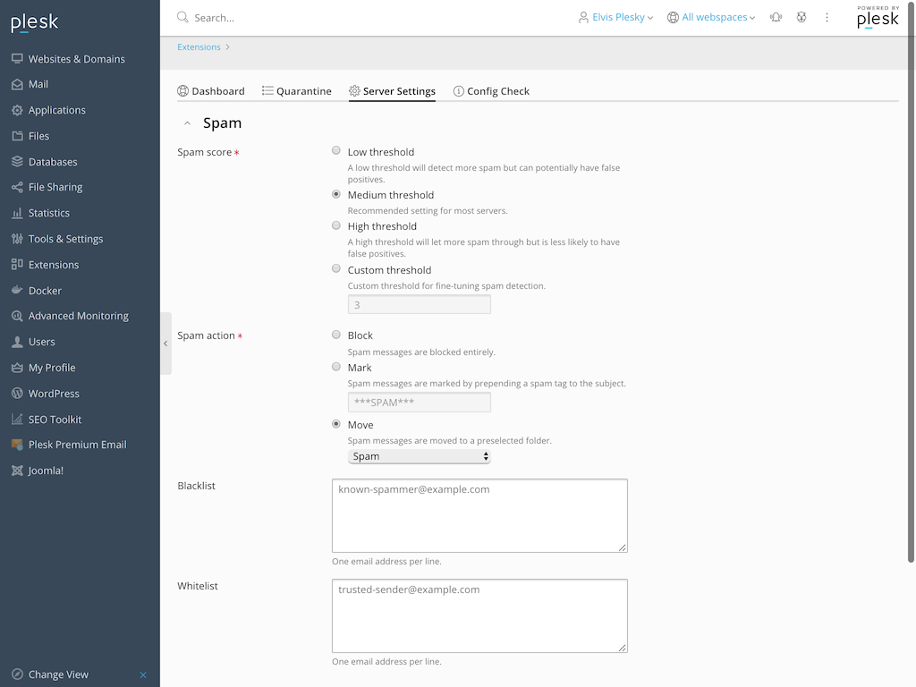Enable the Mark spam action
This screenshot has height=687, width=916.
coord(335,366)
